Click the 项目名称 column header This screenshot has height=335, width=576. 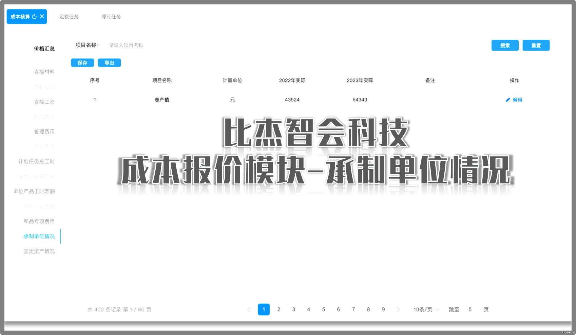(162, 80)
